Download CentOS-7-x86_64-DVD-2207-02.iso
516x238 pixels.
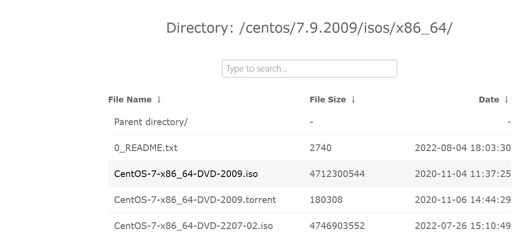(193, 226)
